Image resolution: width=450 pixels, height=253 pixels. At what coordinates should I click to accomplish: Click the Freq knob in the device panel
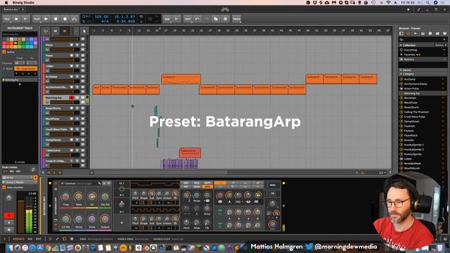click(x=65, y=197)
